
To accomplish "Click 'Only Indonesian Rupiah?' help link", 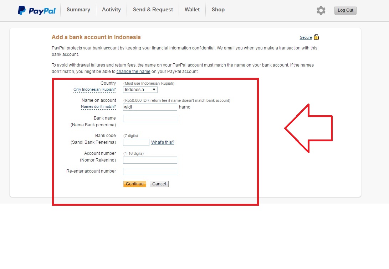I will tap(94, 90).
